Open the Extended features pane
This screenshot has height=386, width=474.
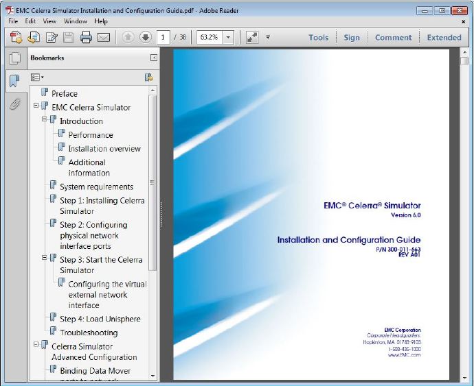[444, 38]
